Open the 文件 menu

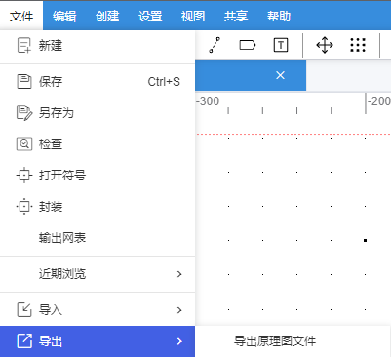tap(21, 16)
